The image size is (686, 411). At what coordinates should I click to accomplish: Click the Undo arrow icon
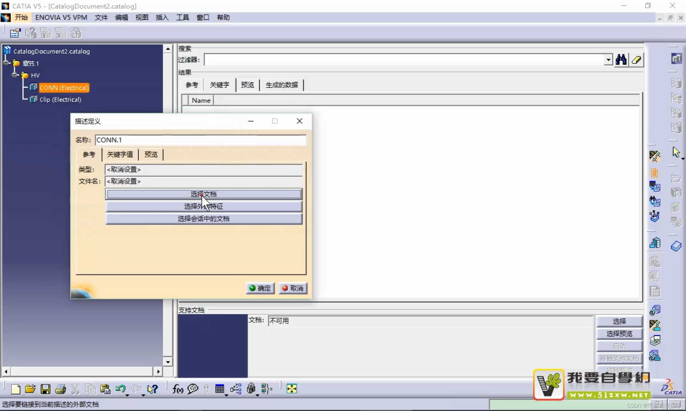120,389
